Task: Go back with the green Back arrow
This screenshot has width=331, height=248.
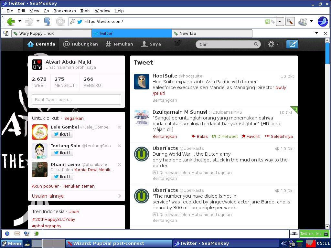Action: click(x=11, y=22)
